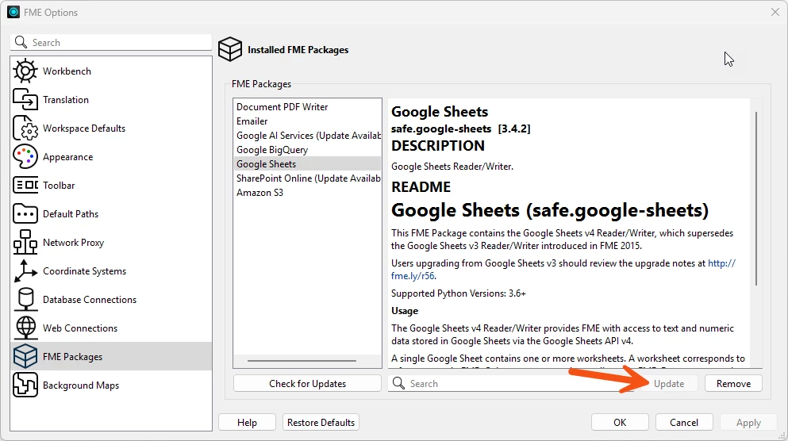Click the Installed FME Packages header icon
Viewport: 788px width, 441px height.
(x=230, y=49)
